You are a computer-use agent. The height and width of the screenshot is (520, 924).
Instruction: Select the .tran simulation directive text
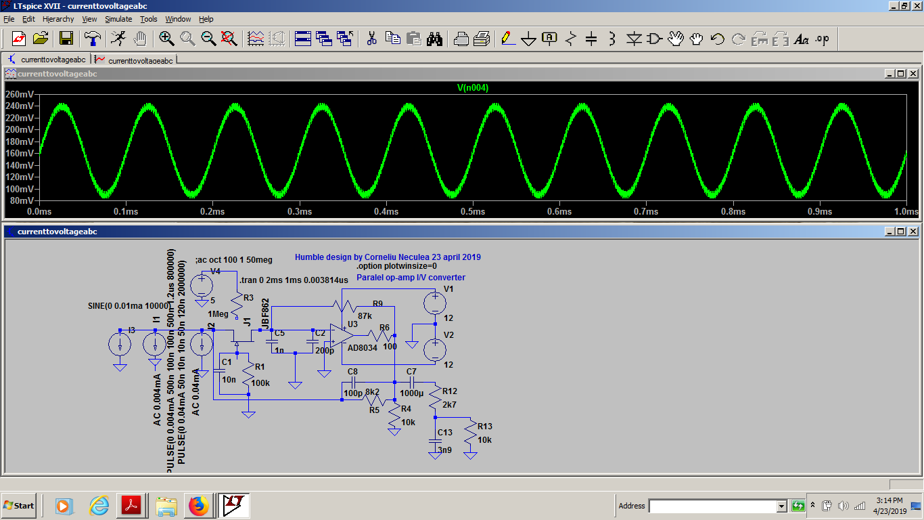coord(294,280)
